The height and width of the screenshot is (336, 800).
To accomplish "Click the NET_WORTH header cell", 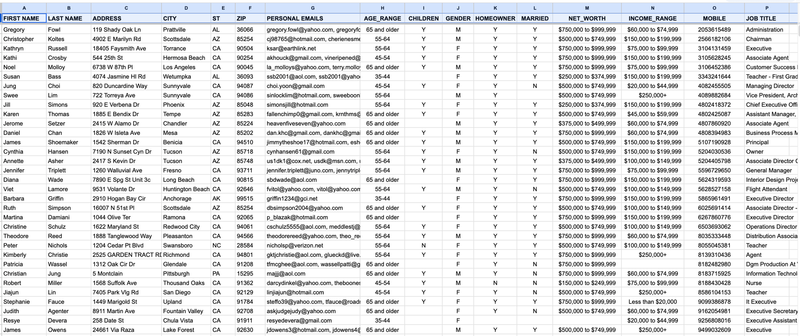I will 587,18.
